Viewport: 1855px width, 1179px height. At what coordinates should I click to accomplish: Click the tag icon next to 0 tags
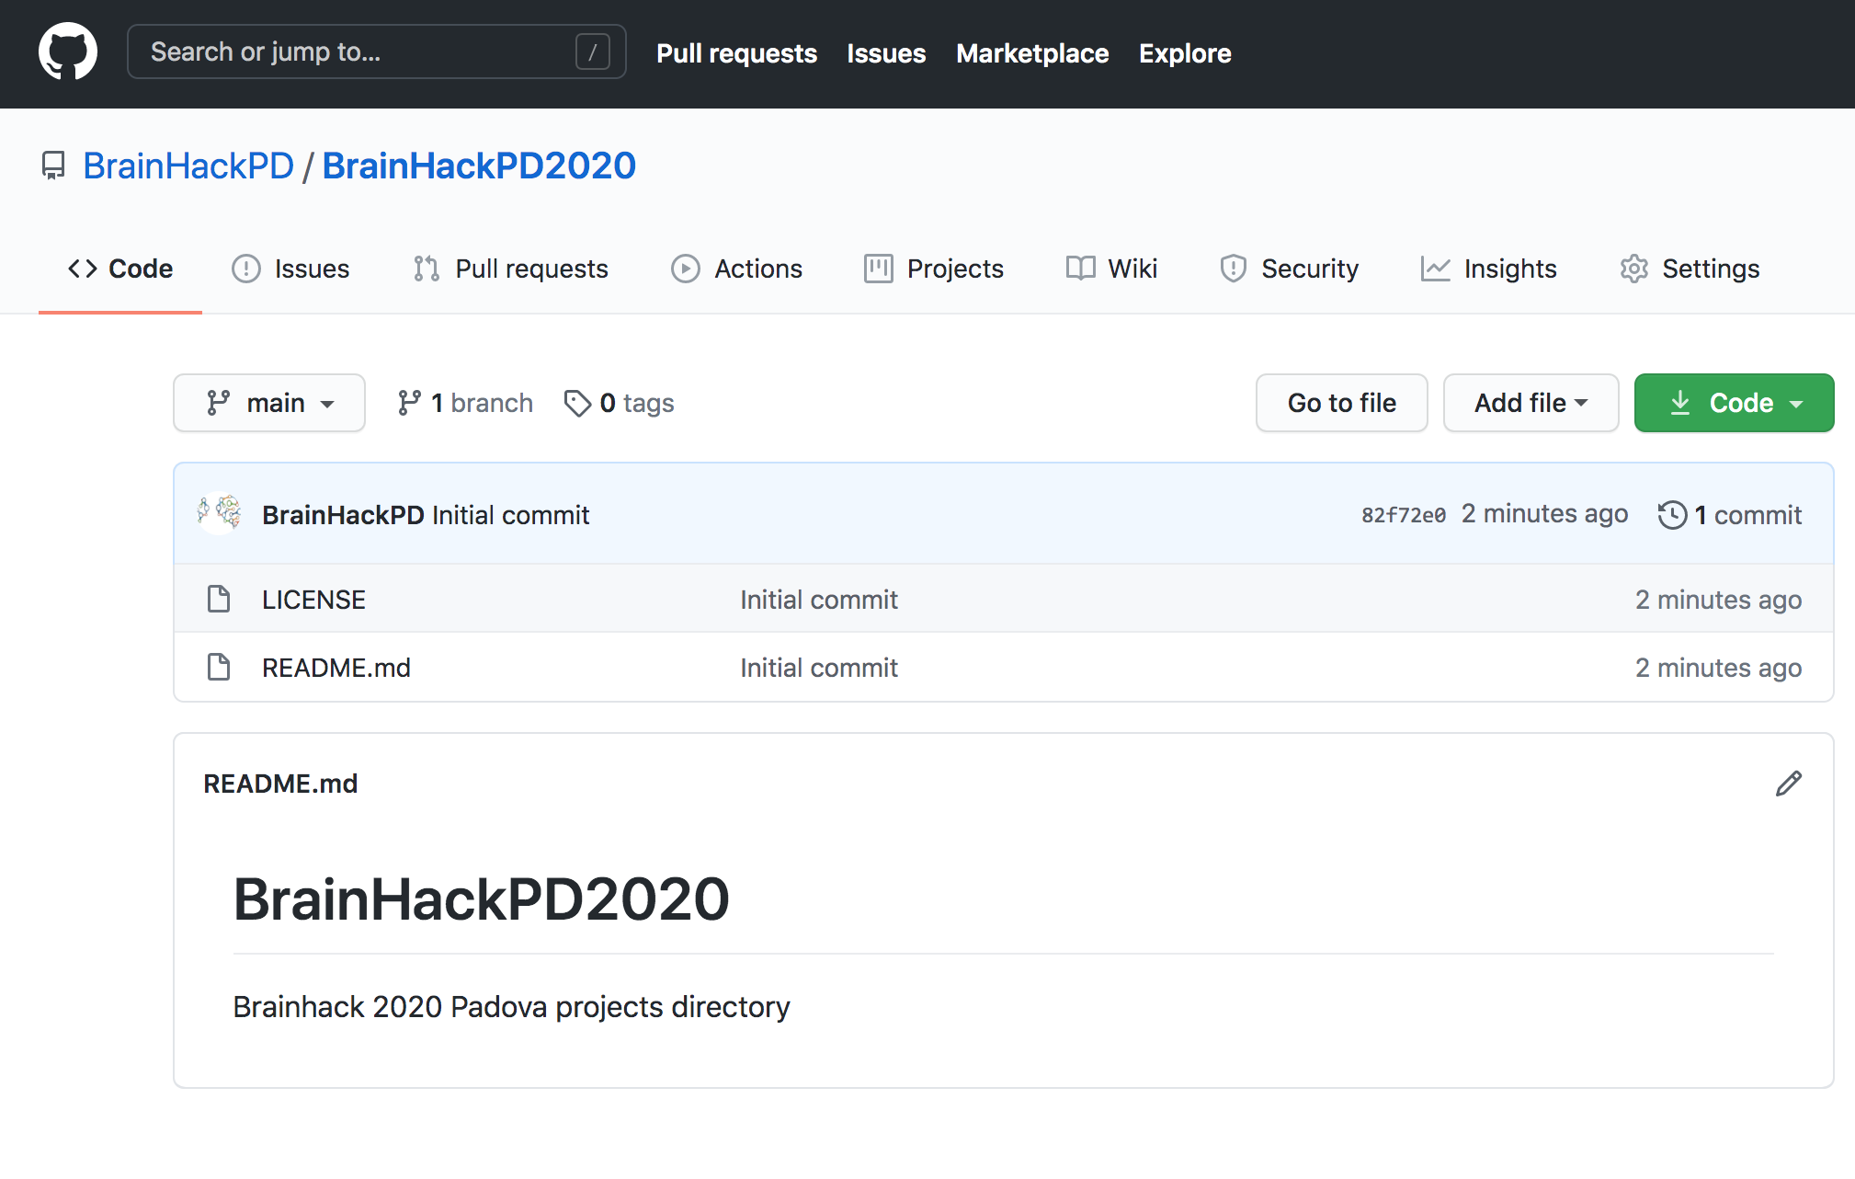click(x=577, y=403)
